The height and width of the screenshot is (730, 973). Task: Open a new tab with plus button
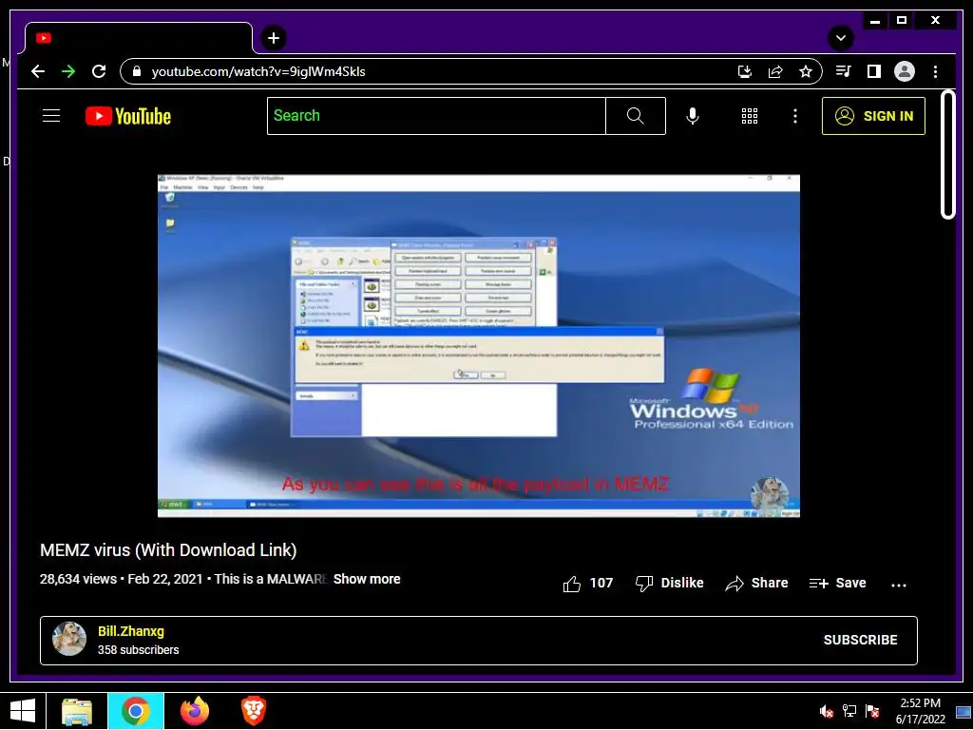[x=274, y=38]
